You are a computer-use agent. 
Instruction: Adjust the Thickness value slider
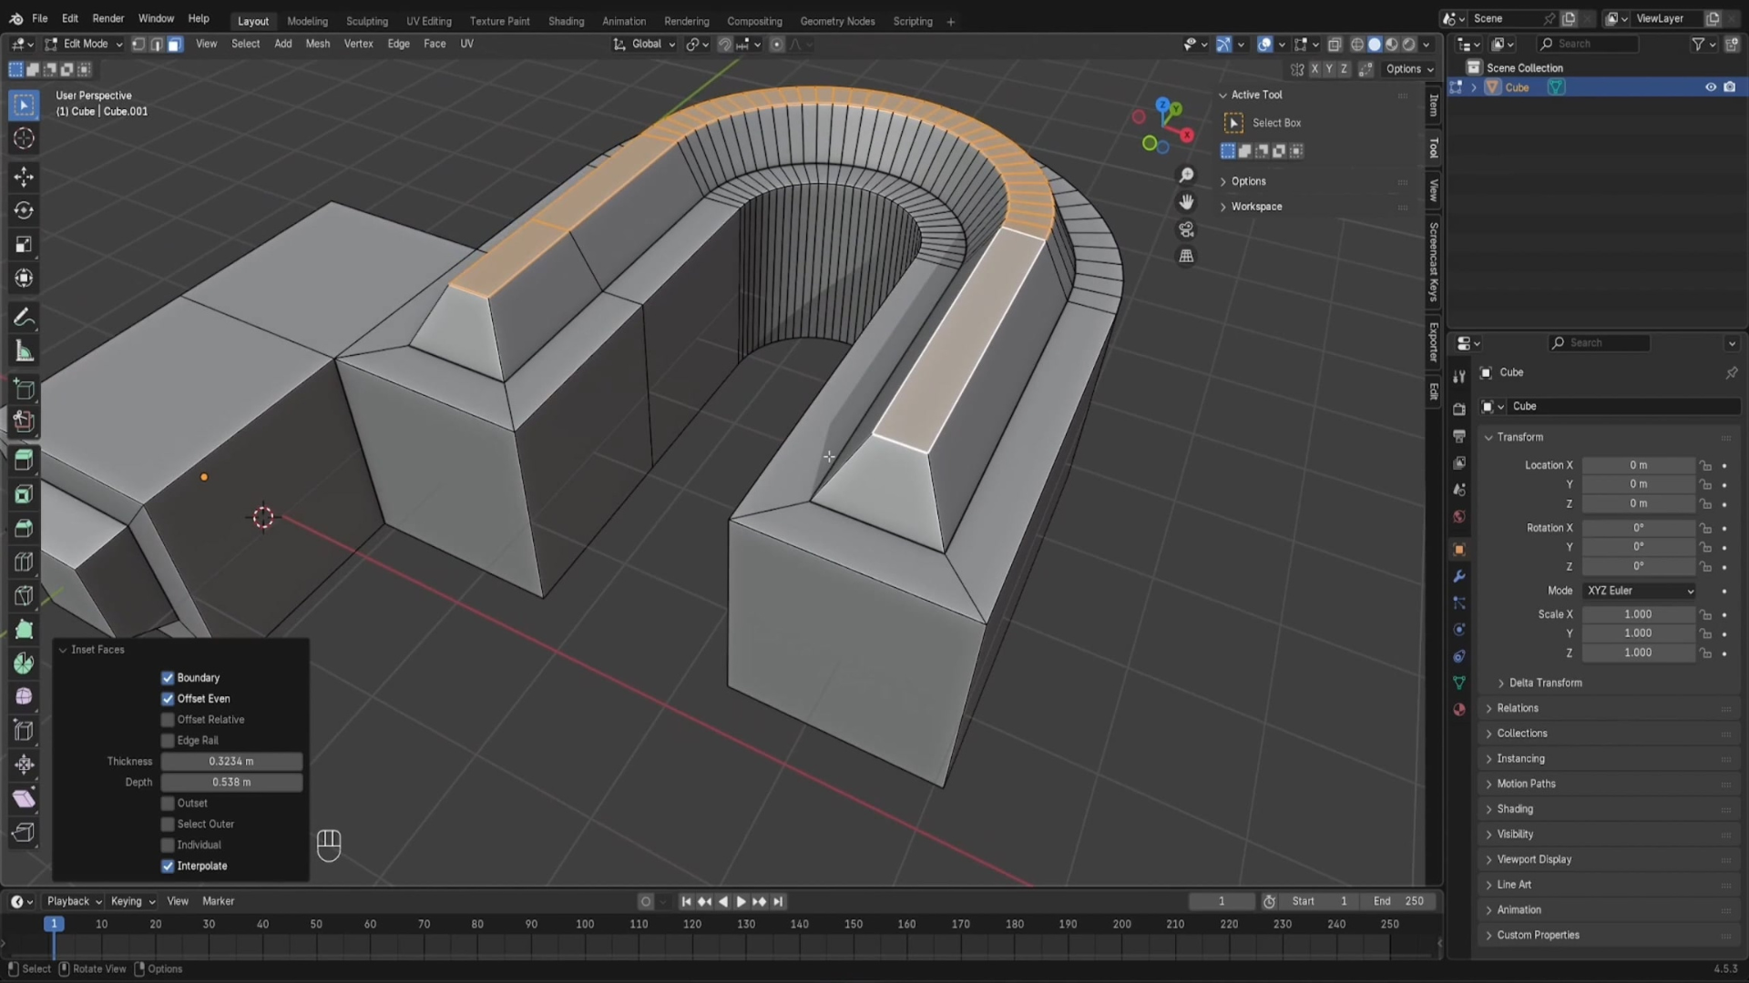point(231,762)
